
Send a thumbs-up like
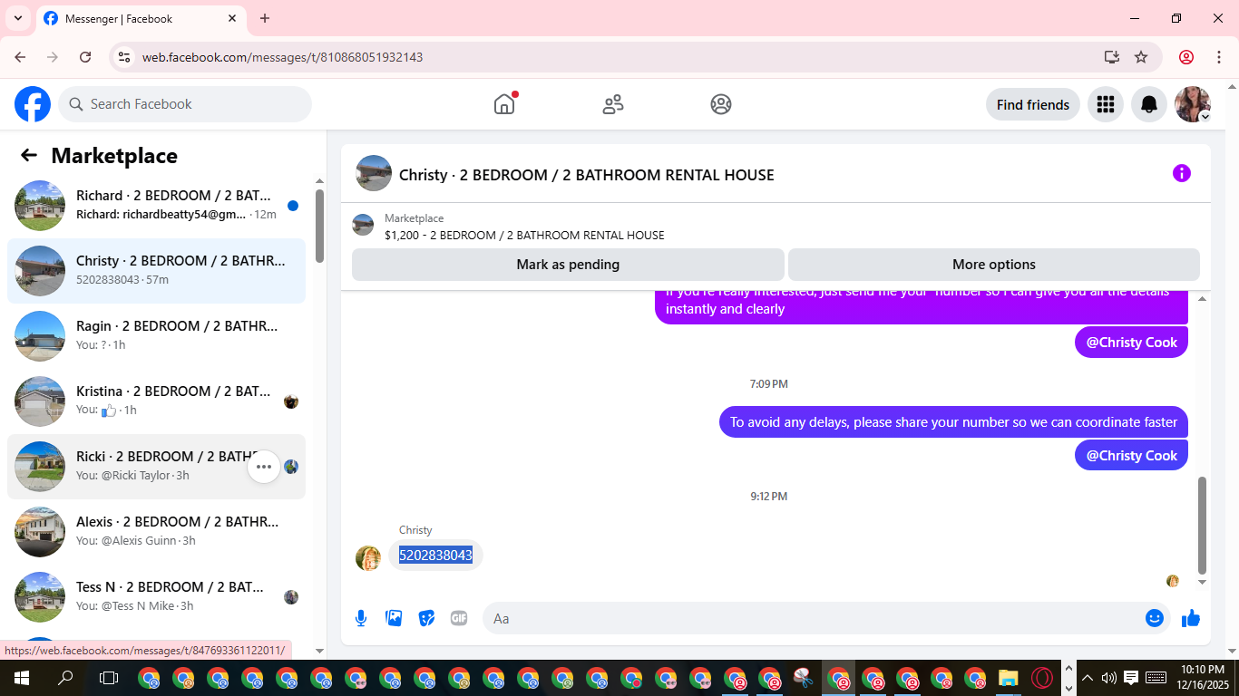click(x=1191, y=618)
